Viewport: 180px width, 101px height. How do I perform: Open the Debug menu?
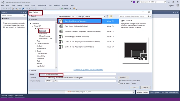click(20, 5)
